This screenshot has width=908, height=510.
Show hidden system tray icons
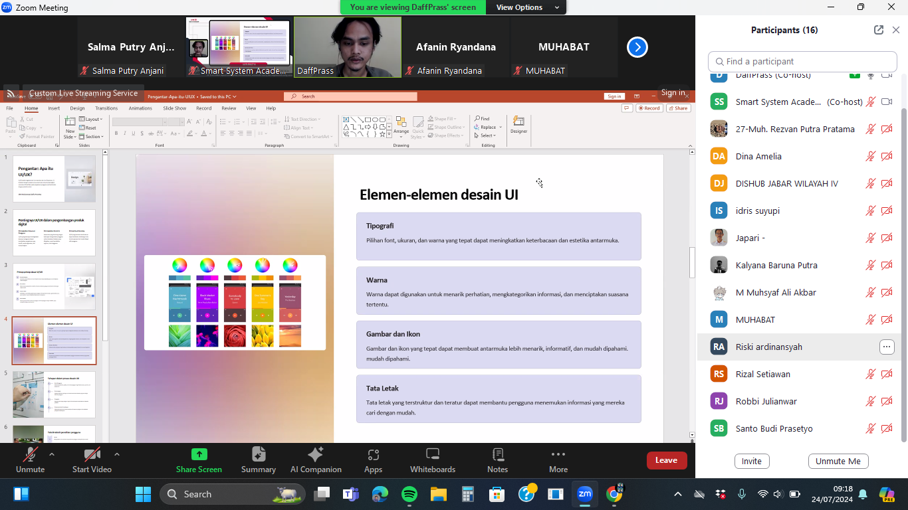pyautogui.click(x=677, y=494)
